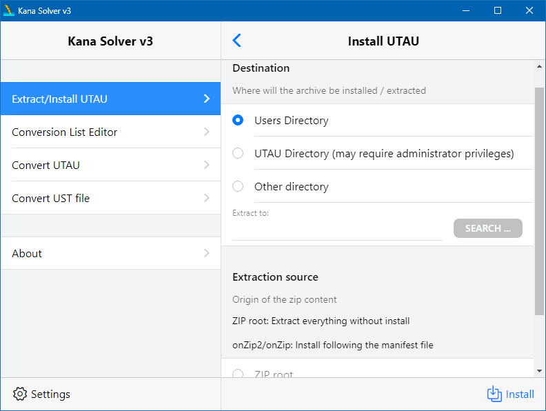Select the ZIP root radio option

[238, 374]
